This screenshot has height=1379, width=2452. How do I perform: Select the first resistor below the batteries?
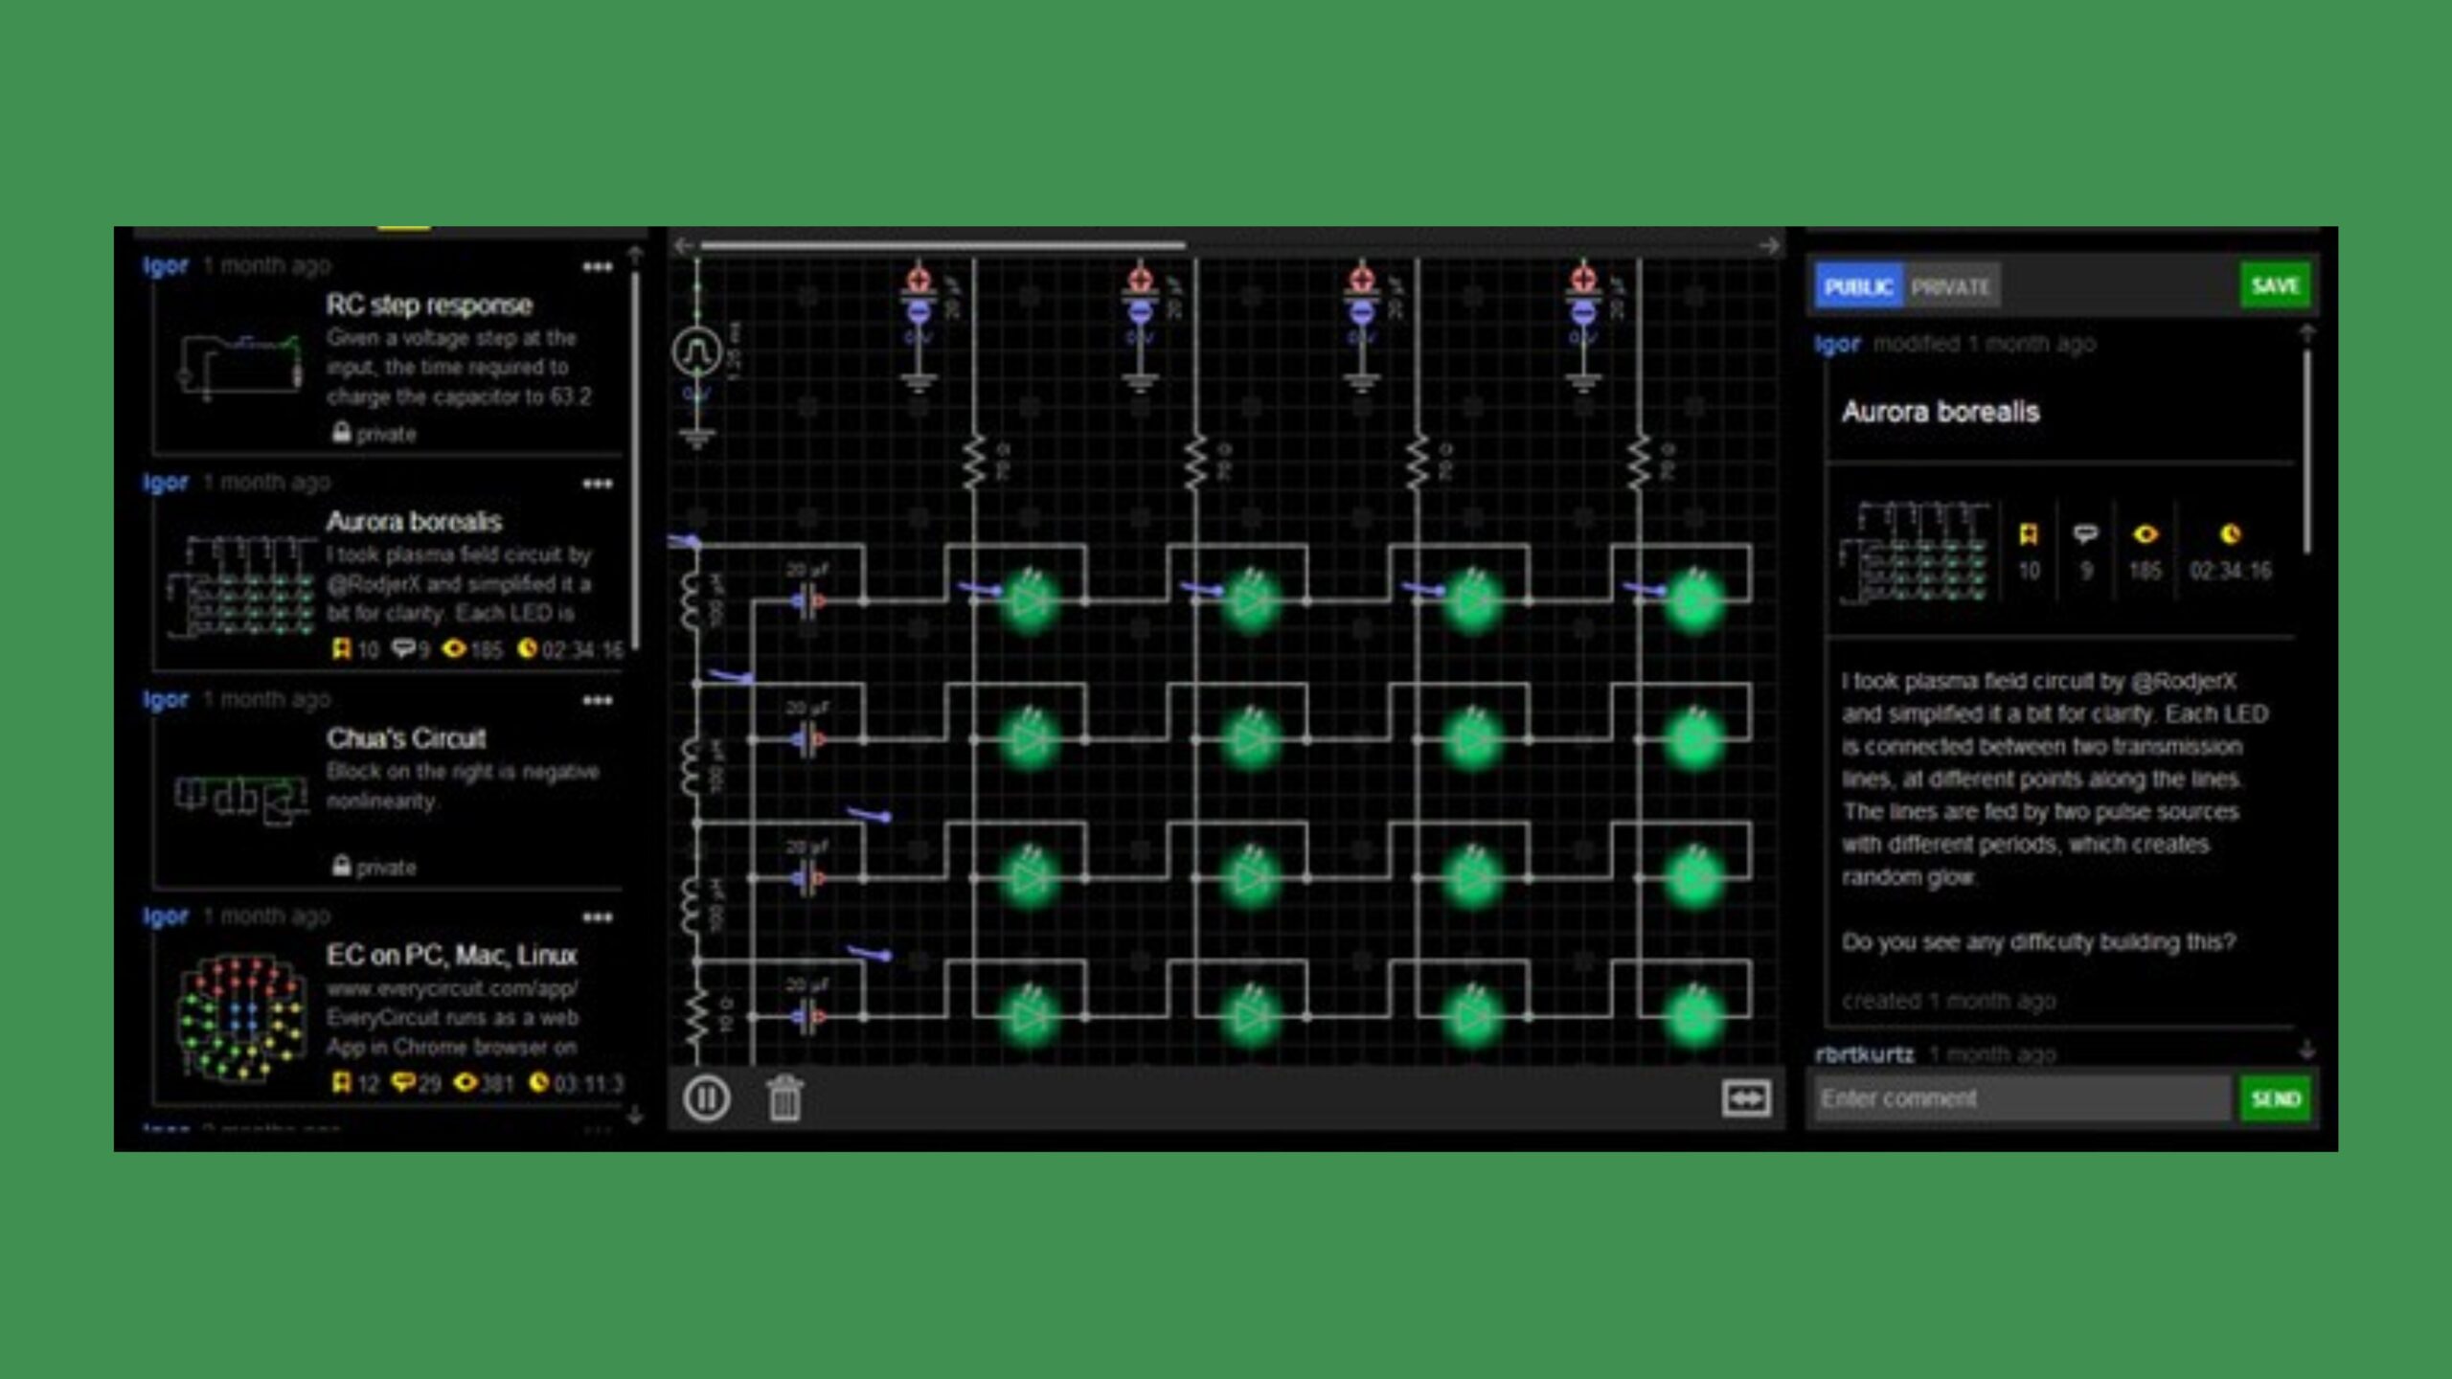[974, 462]
